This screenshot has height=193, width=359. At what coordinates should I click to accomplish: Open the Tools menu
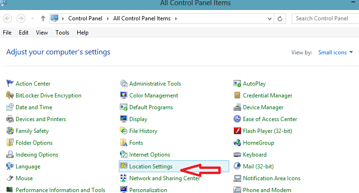[x=62, y=33]
